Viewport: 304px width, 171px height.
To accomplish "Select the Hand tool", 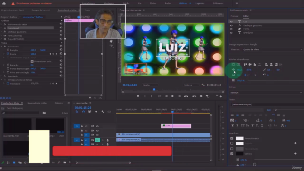I will point(111,41).
